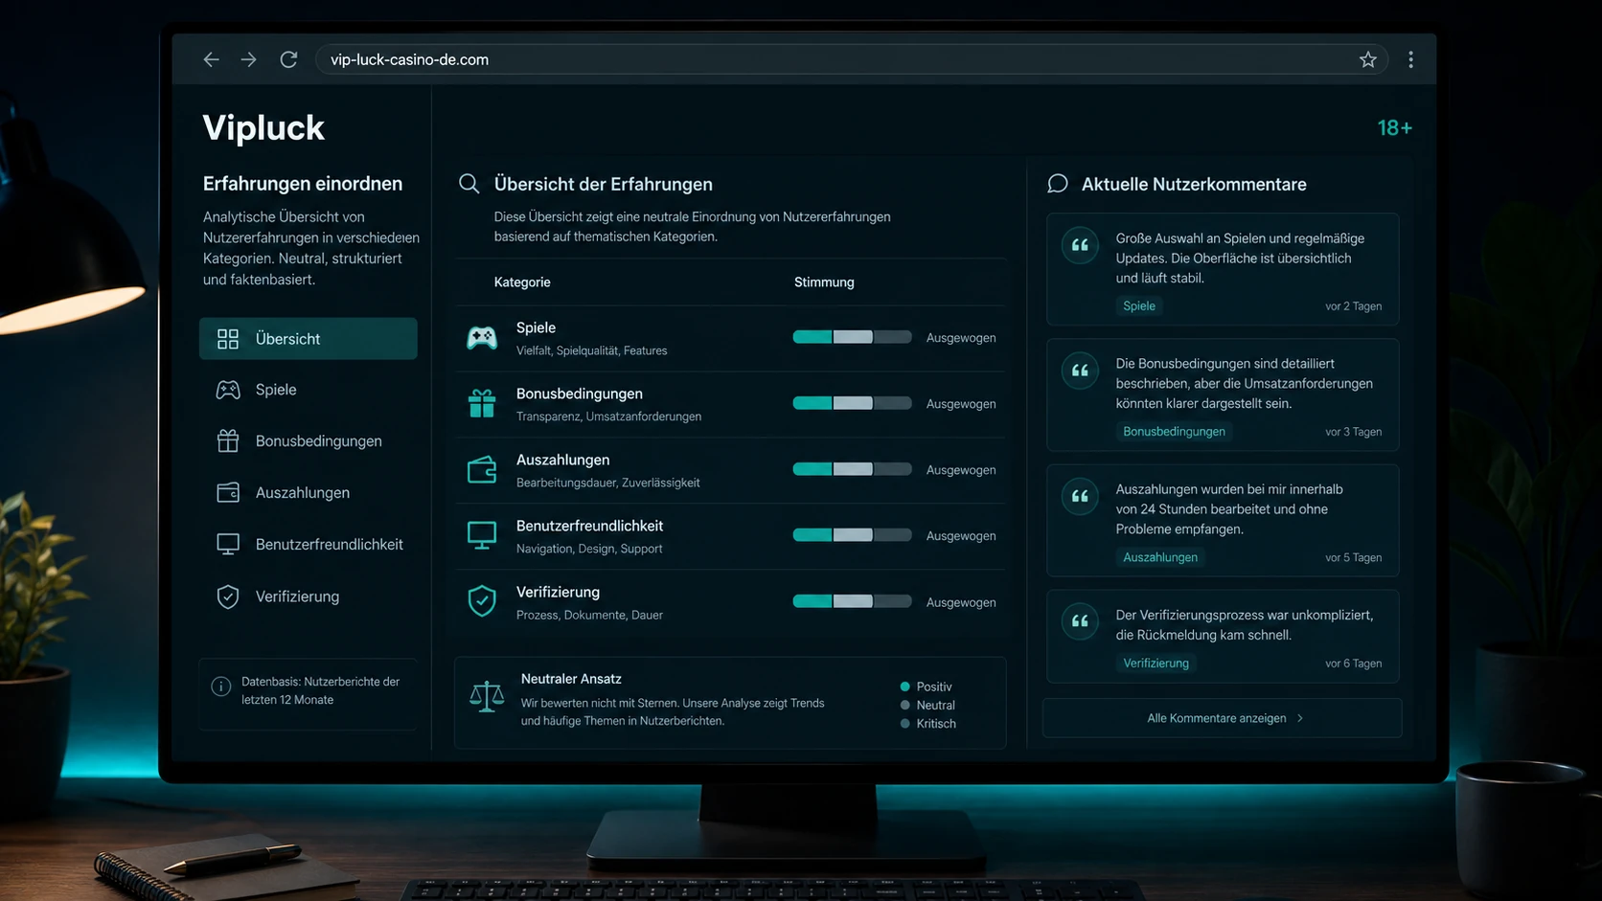
Task: Click the wallet icon in the Auszahlungen table row
Action: coord(482,470)
